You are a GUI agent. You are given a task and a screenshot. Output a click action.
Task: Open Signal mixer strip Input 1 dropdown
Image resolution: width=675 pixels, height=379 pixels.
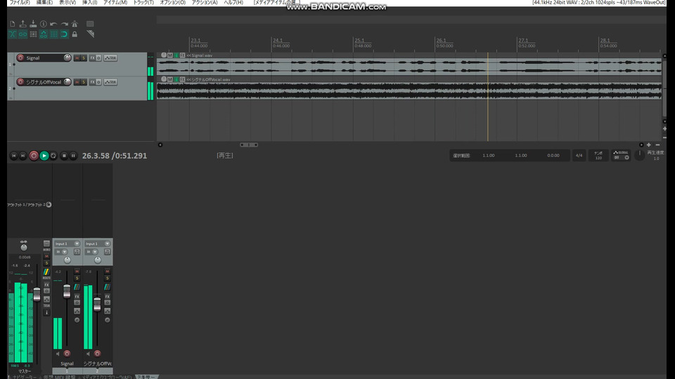click(x=67, y=244)
